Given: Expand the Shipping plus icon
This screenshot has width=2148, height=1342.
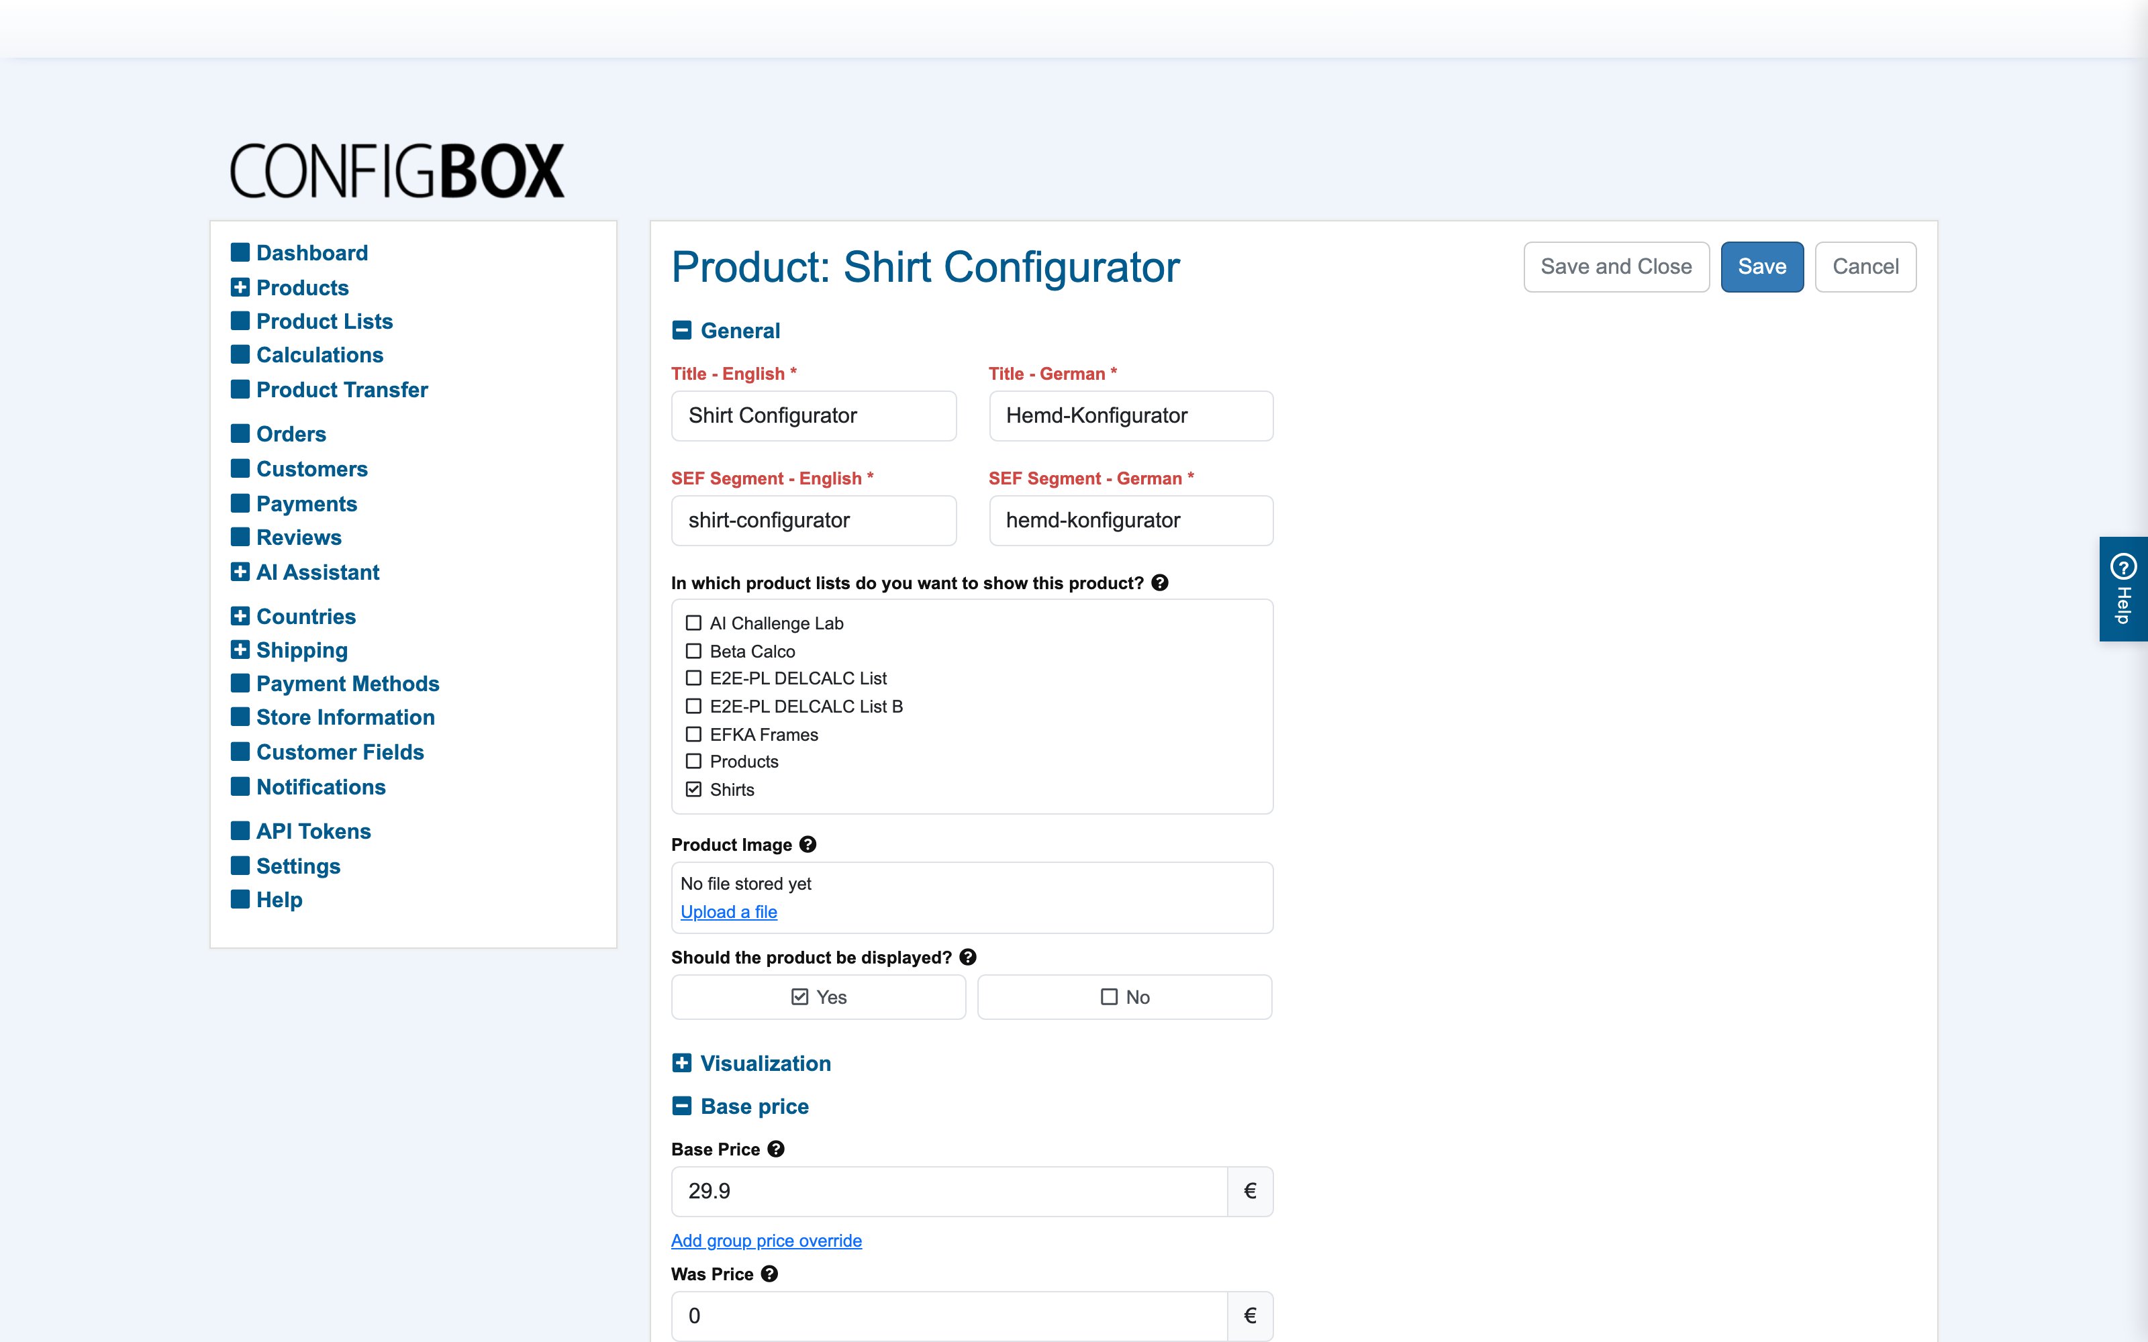Looking at the screenshot, I should coord(240,650).
